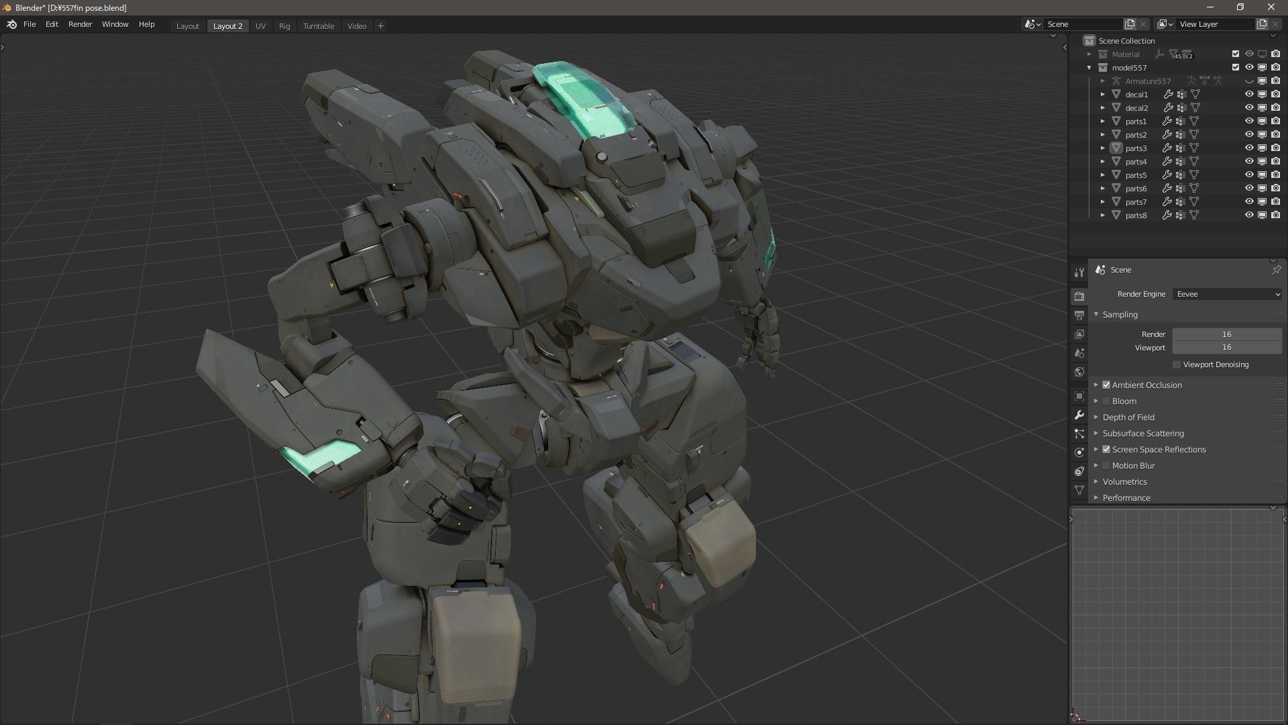Enable the Motion Blur checkbox
This screenshot has height=725, width=1288.
coord(1106,466)
